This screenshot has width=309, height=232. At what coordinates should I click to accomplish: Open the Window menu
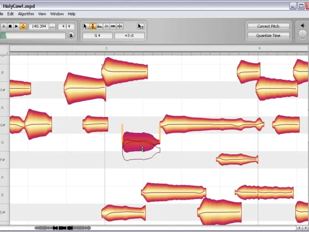57,14
